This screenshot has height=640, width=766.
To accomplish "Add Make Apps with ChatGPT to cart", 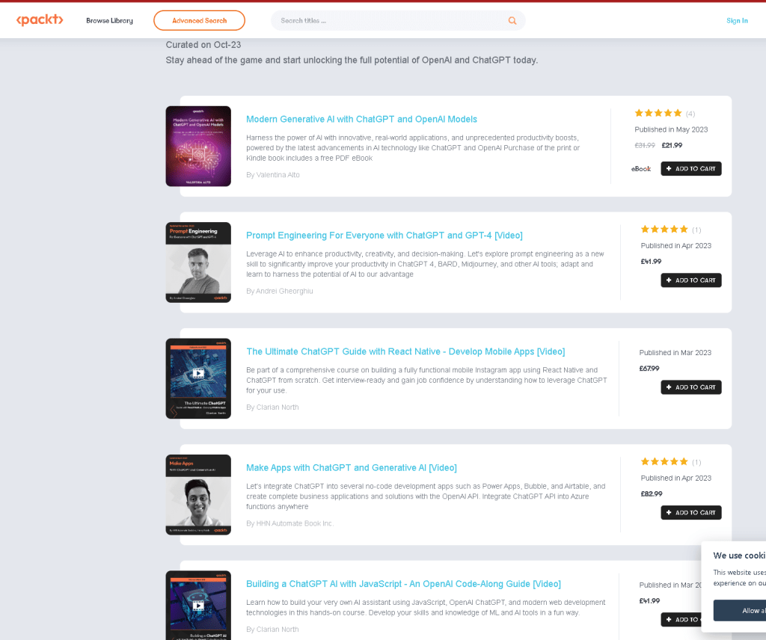I will coord(690,513).
